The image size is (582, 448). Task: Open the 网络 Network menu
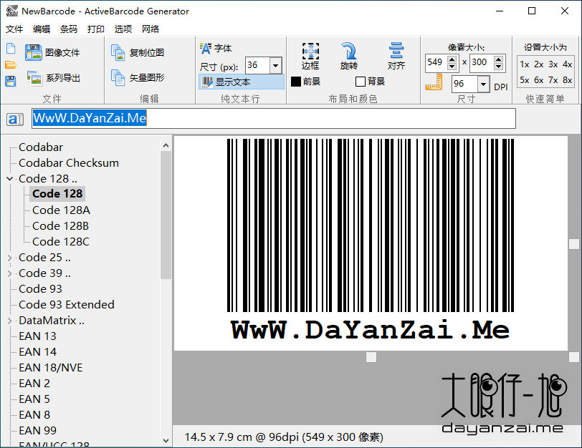click(x=151, y=29)
